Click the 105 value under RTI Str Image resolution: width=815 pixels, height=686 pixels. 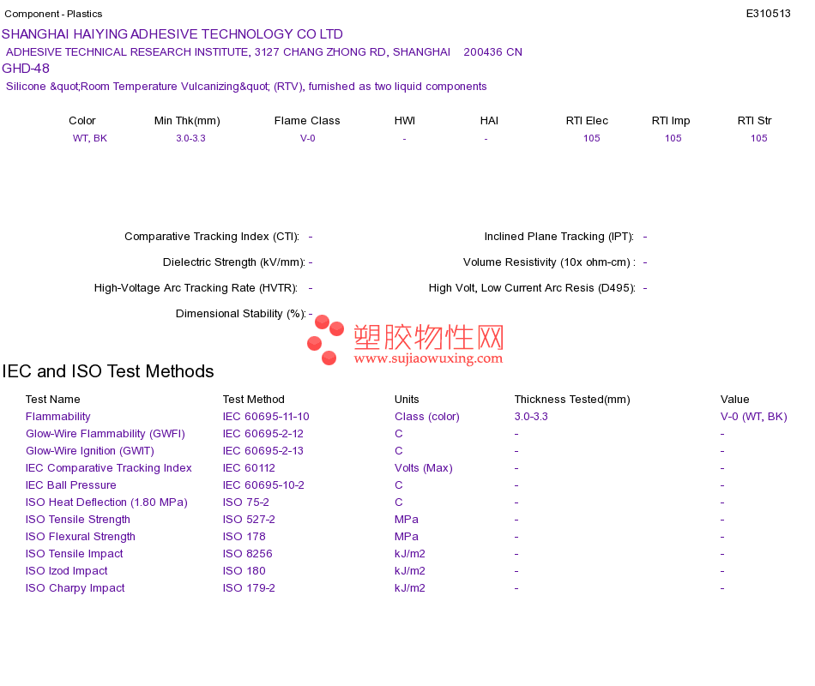[759, 138]
